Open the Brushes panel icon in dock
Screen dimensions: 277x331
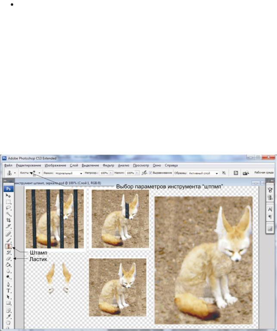click(x=270, y=190)
